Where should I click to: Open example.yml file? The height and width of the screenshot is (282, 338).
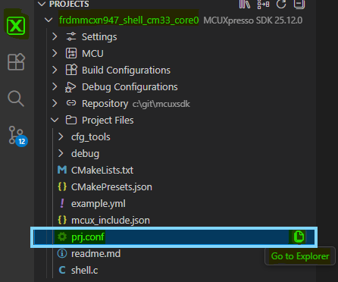99,204
